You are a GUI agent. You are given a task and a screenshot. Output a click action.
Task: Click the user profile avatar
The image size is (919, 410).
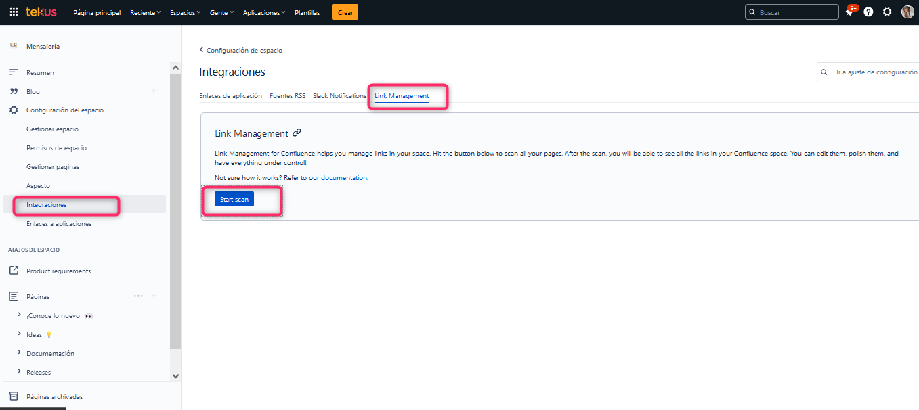[x=907, y=12]
